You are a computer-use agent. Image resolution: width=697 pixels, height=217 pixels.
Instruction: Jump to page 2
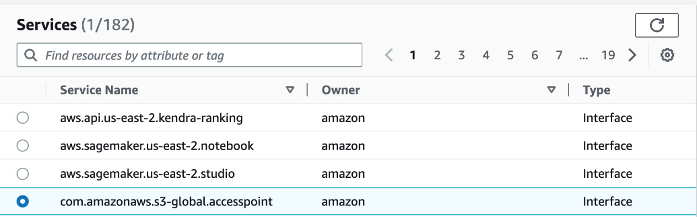(x=437, y=55)
